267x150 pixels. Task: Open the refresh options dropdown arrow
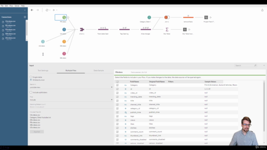(x=50, y=10)
